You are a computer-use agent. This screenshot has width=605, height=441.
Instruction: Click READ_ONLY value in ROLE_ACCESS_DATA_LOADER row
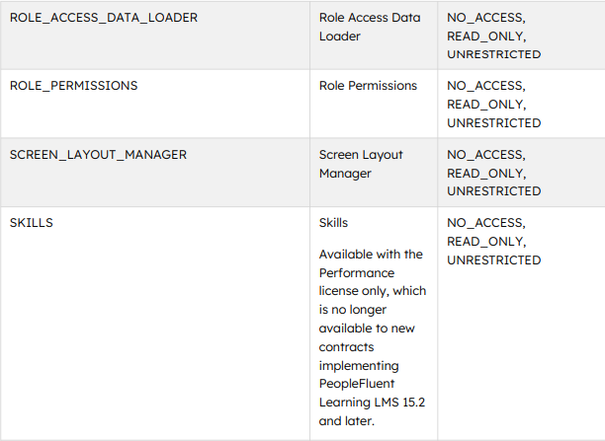coord(486,37)
